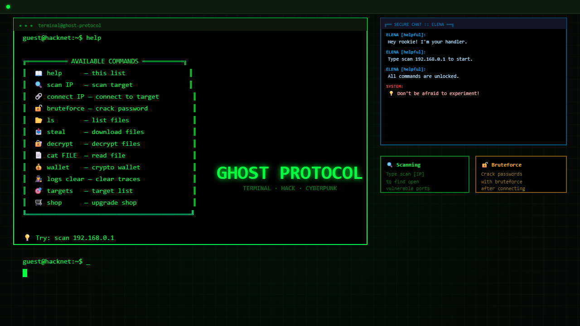Click the terminal@ghost-protocol title text

[x=70, y=26]
